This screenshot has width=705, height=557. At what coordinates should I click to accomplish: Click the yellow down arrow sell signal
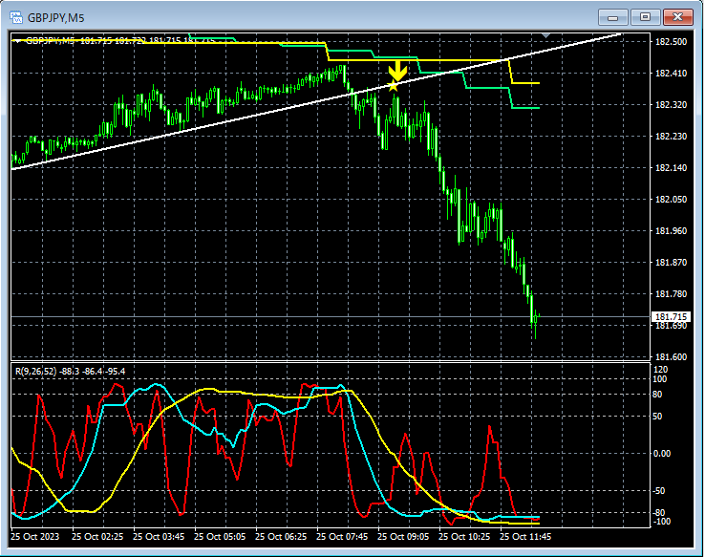click(397, 71)
